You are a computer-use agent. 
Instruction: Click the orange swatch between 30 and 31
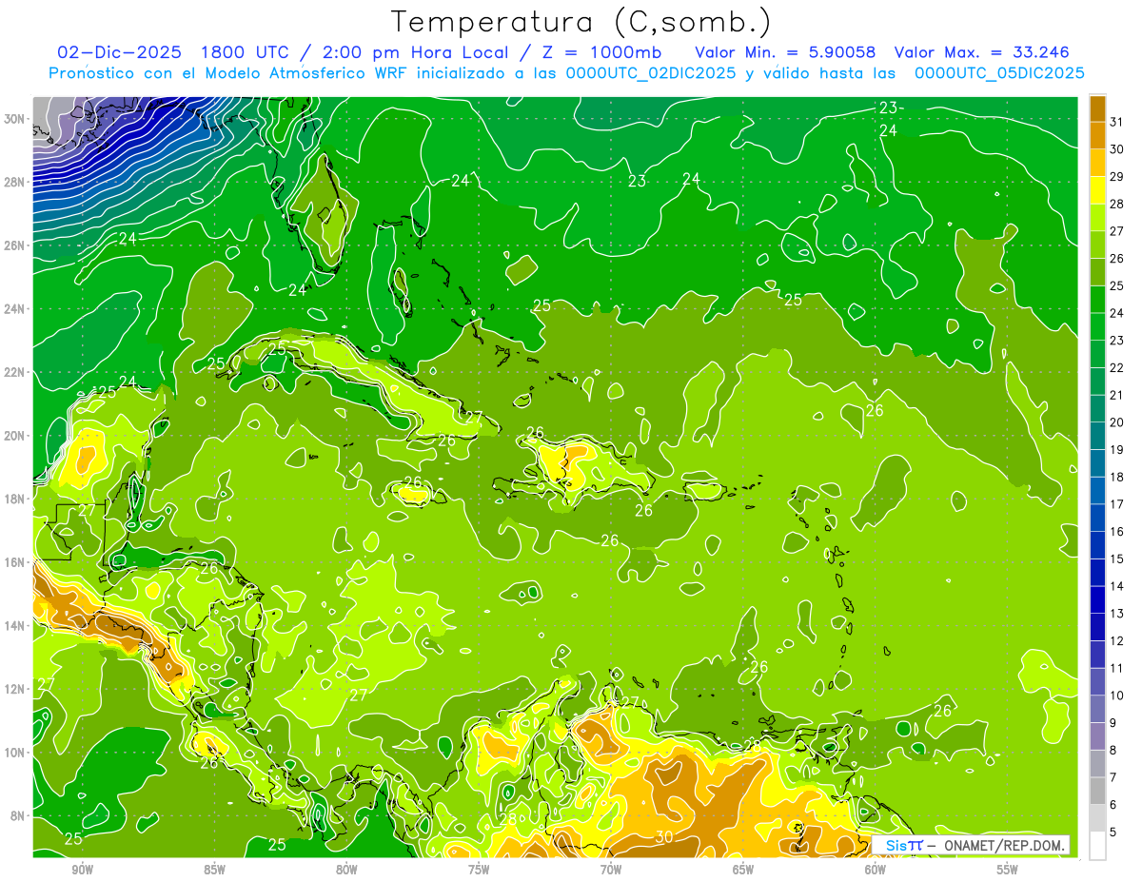[x=1097, y=135]
